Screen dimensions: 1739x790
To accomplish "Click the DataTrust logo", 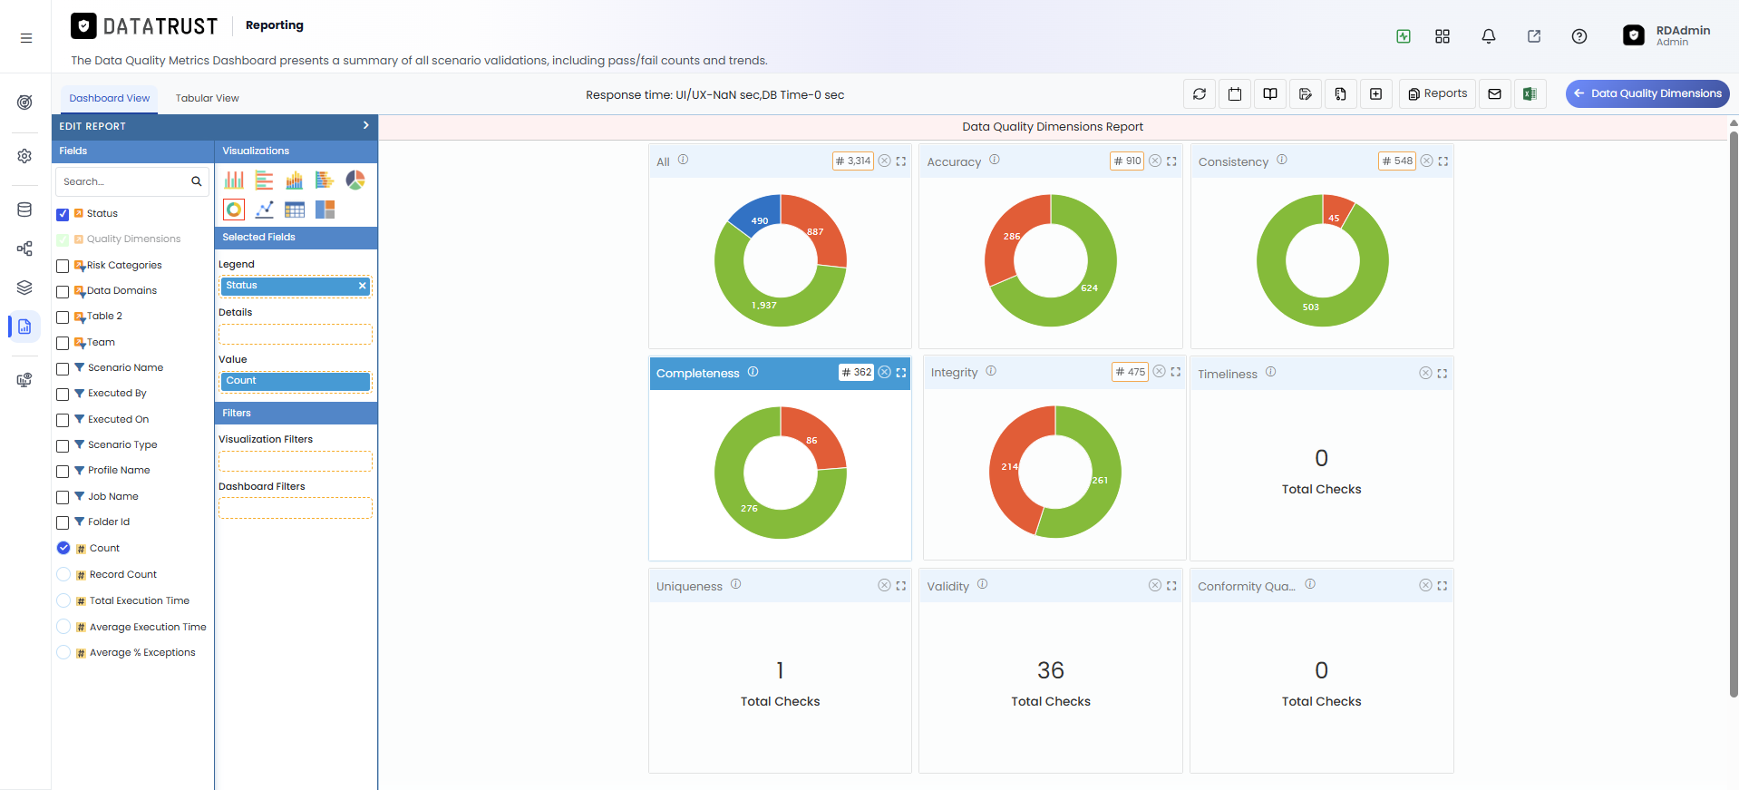I will point(145,26).
